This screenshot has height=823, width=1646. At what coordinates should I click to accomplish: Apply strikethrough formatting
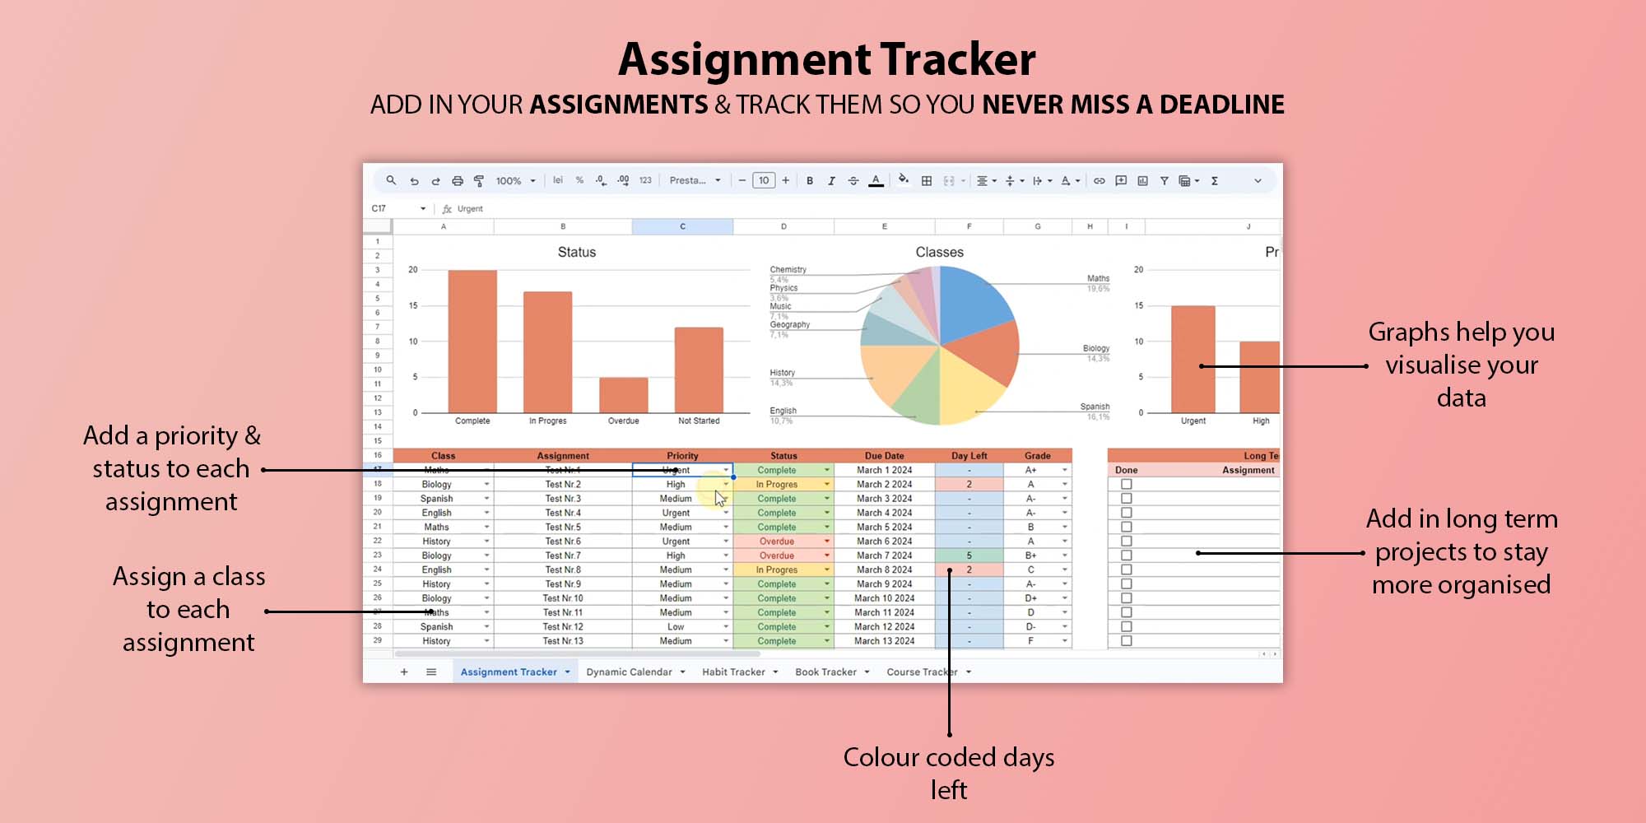tap(853, 181)
